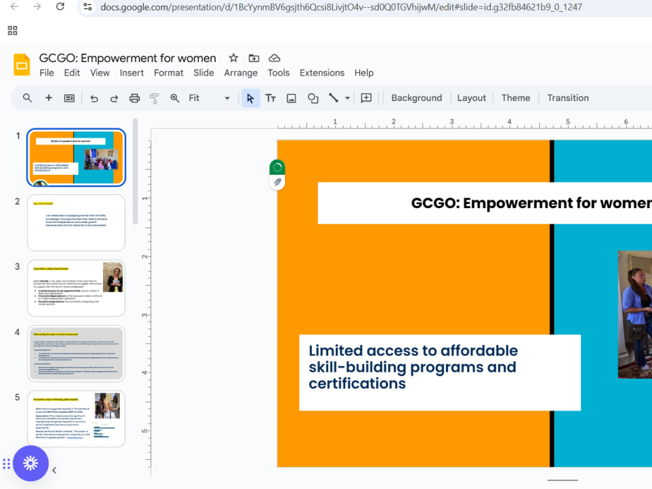Click the add comment icon
This screenshot has height=489, width=652.
(x=366, y=98)
